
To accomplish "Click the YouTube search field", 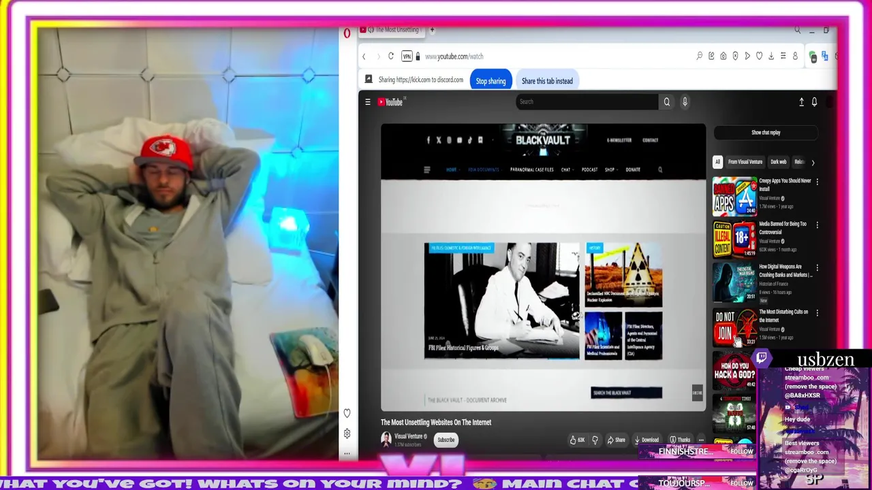I will (587, 102).
